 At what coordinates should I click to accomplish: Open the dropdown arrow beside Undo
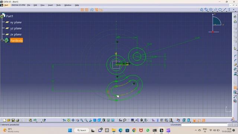click(x=37, y=122)
